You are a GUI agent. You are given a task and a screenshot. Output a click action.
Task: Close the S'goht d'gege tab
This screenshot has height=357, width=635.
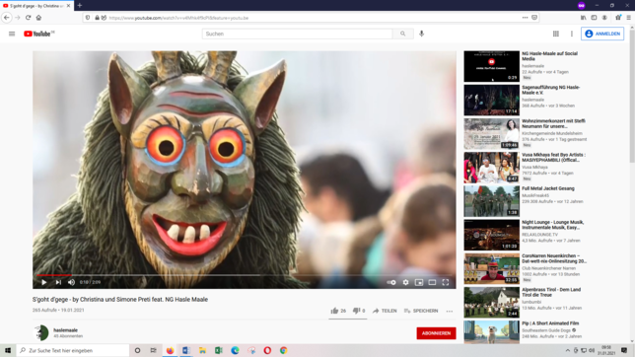coord(68,6)
